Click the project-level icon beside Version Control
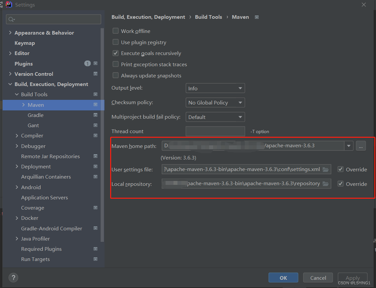Screen dimensions: 376x288 click(x=95, y=74)
